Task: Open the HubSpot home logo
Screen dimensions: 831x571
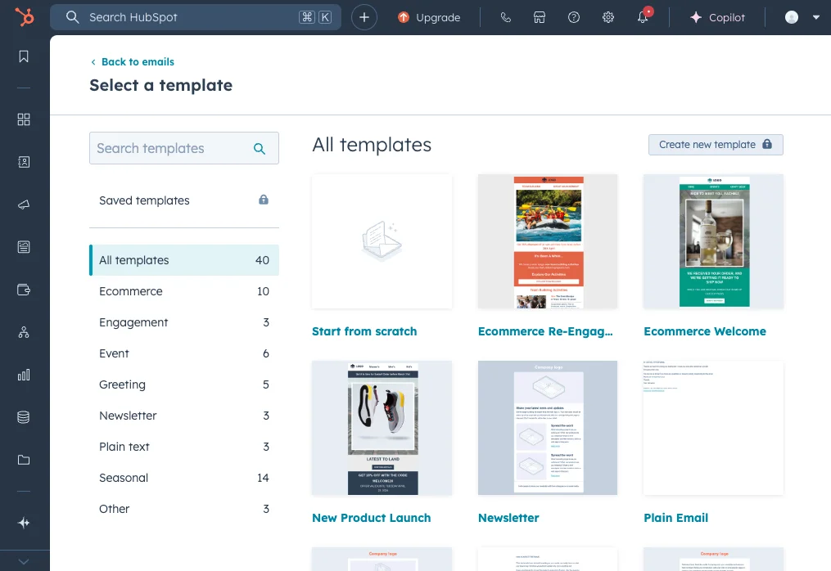Action: 24,17
